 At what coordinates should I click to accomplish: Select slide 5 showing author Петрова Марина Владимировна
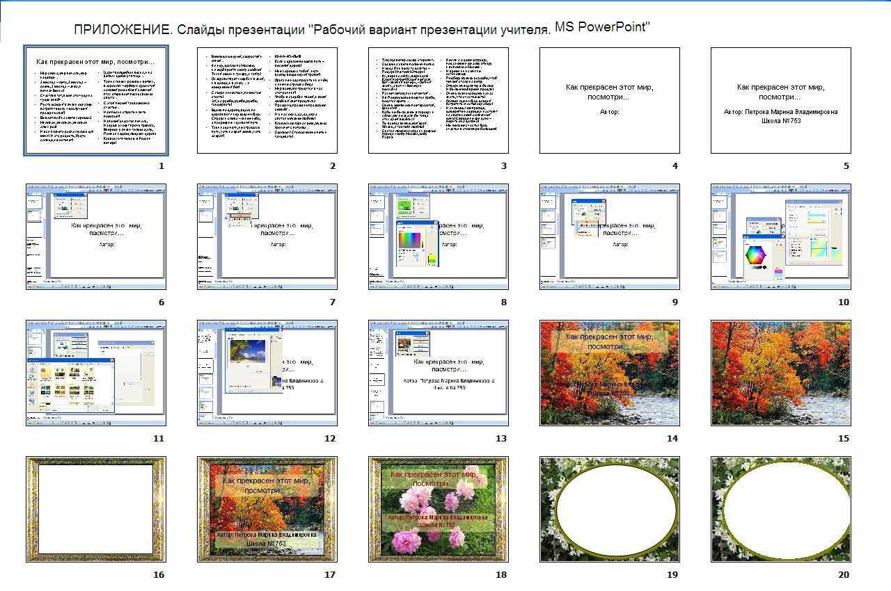click(x=781, y=100)
